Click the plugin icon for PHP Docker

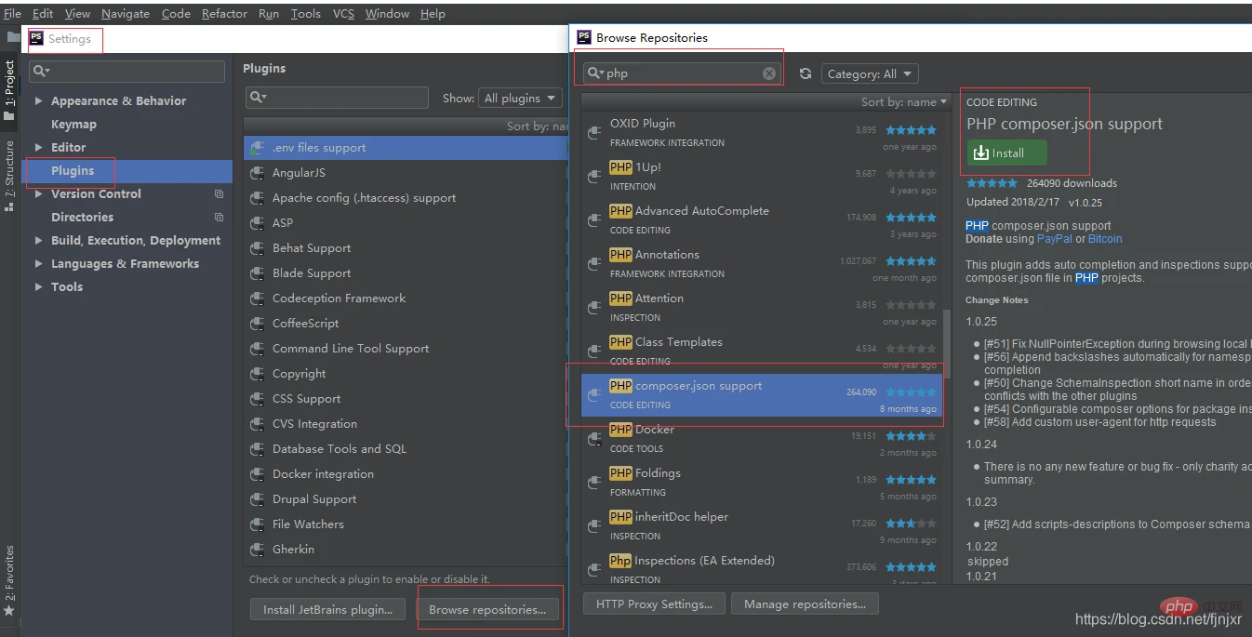pyautogui.click(x=594, y=438)
